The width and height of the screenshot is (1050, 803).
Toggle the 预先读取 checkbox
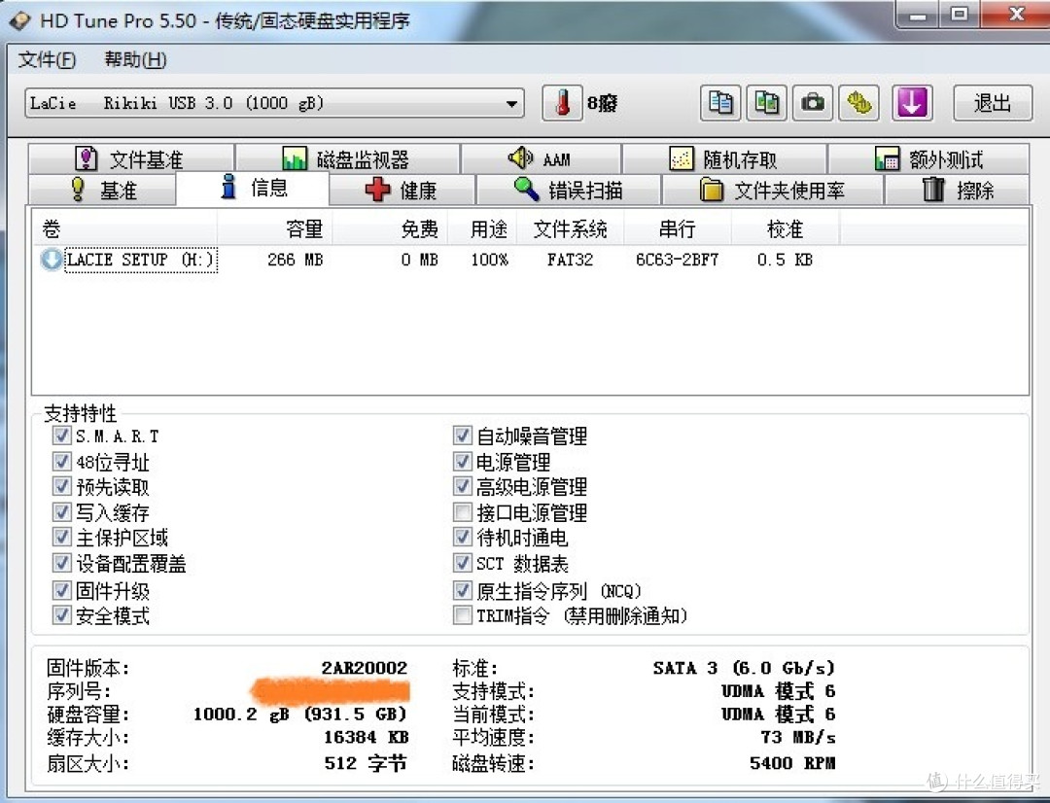tap(61, 486)
